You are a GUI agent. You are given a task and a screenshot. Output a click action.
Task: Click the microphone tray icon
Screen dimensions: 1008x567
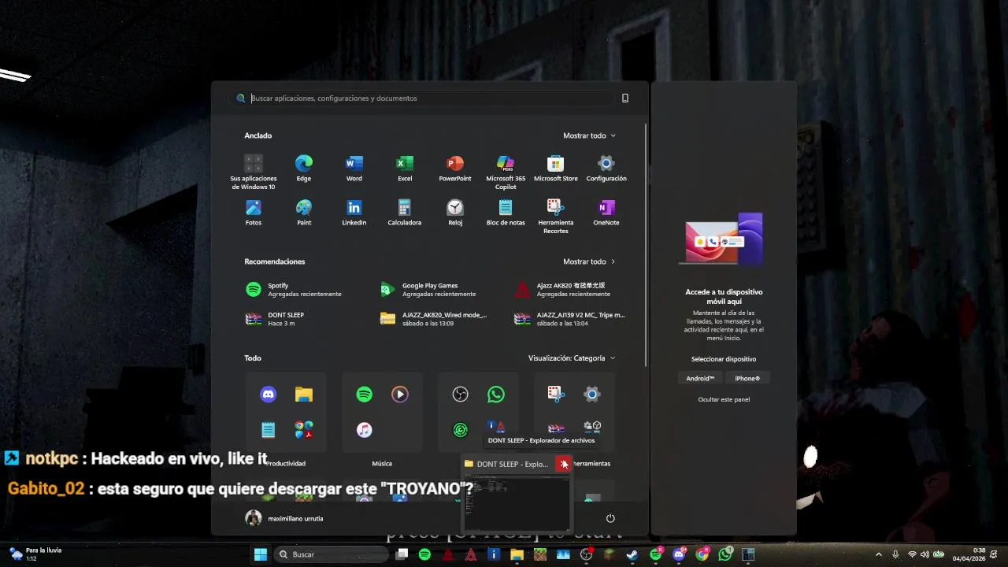(895, 554)
